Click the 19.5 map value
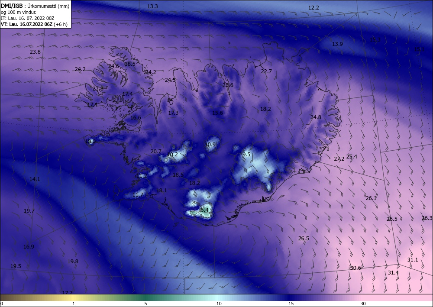 pos(16,266)
